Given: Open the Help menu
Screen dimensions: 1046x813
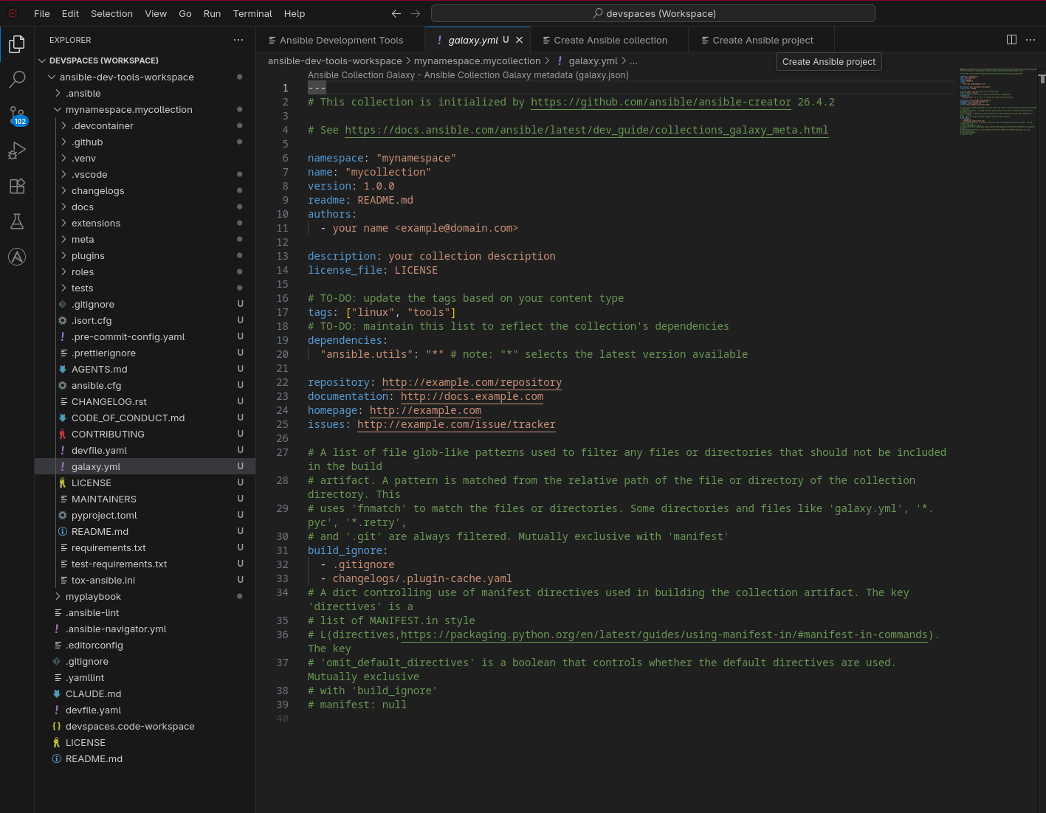Looking at the screenshot, I should click(295, 13).
